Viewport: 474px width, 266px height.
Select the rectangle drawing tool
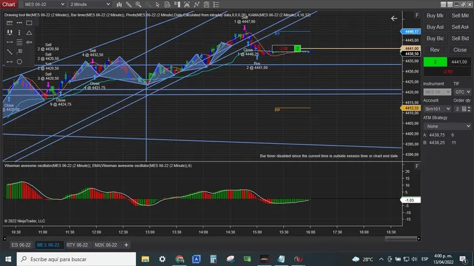pos(29,23)
